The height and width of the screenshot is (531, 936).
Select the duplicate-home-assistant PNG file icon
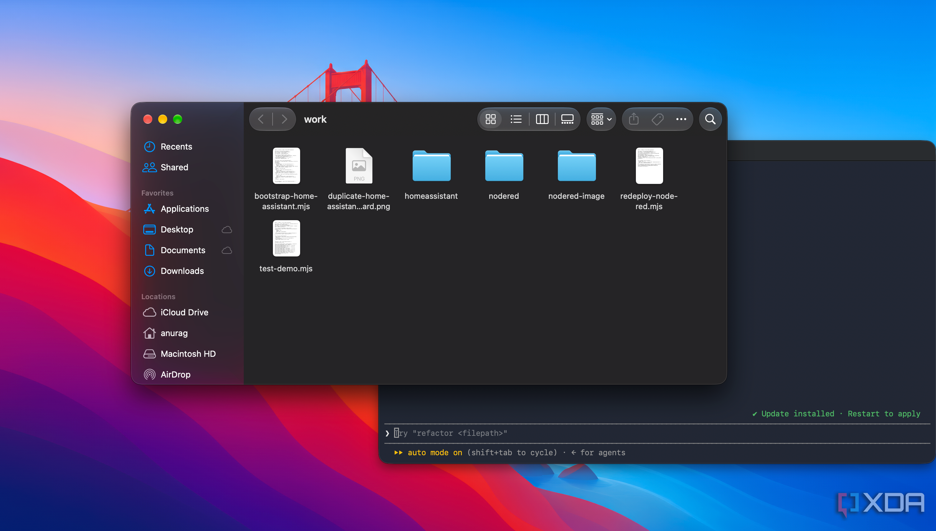(359, 166)
